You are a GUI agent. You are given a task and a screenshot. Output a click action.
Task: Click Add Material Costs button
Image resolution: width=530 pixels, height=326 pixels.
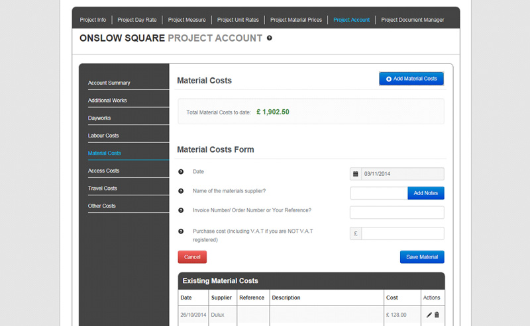[x=411, y=79]
